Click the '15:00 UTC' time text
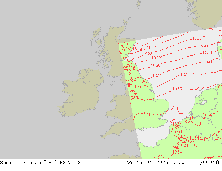Viewport: 222px width, 171px height. tap(184, 163)
